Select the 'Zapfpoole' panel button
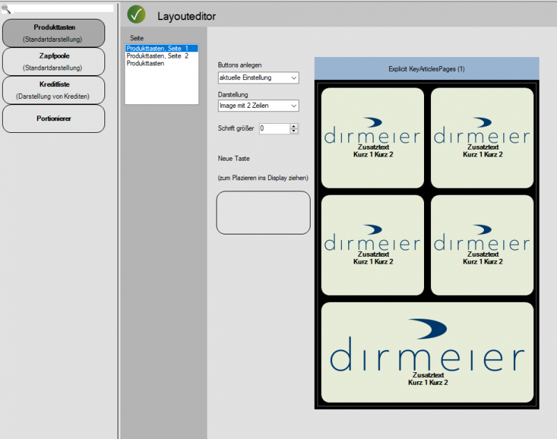 [54, 61]
